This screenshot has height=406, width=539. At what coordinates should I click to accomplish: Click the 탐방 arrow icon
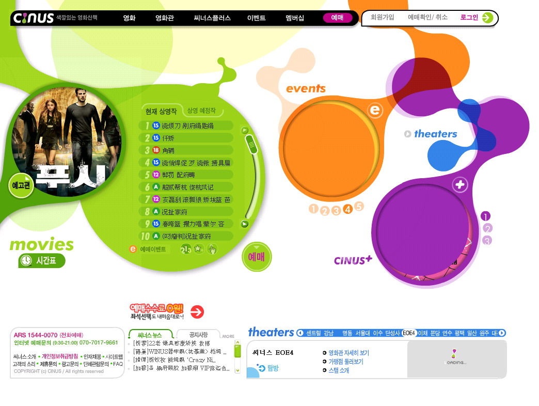pyautogui.click(x=261, y=368)
